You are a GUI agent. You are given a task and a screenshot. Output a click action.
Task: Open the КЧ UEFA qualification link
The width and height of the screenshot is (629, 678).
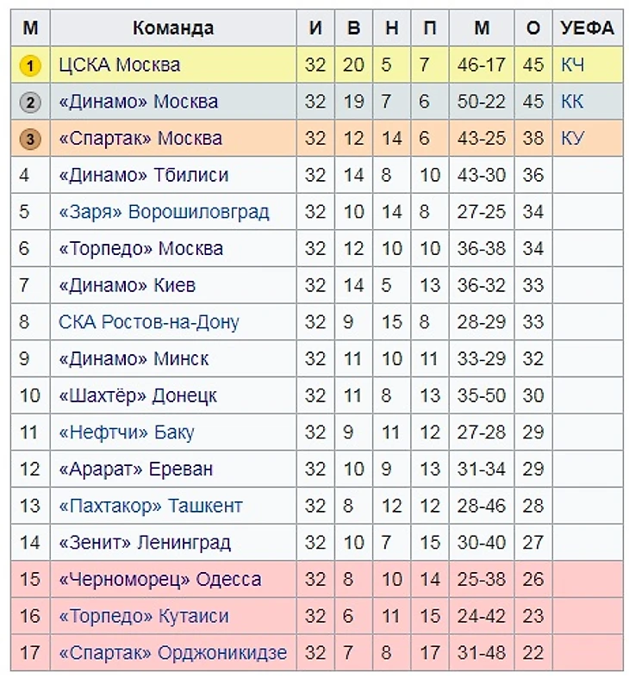[x=571, y=65]
